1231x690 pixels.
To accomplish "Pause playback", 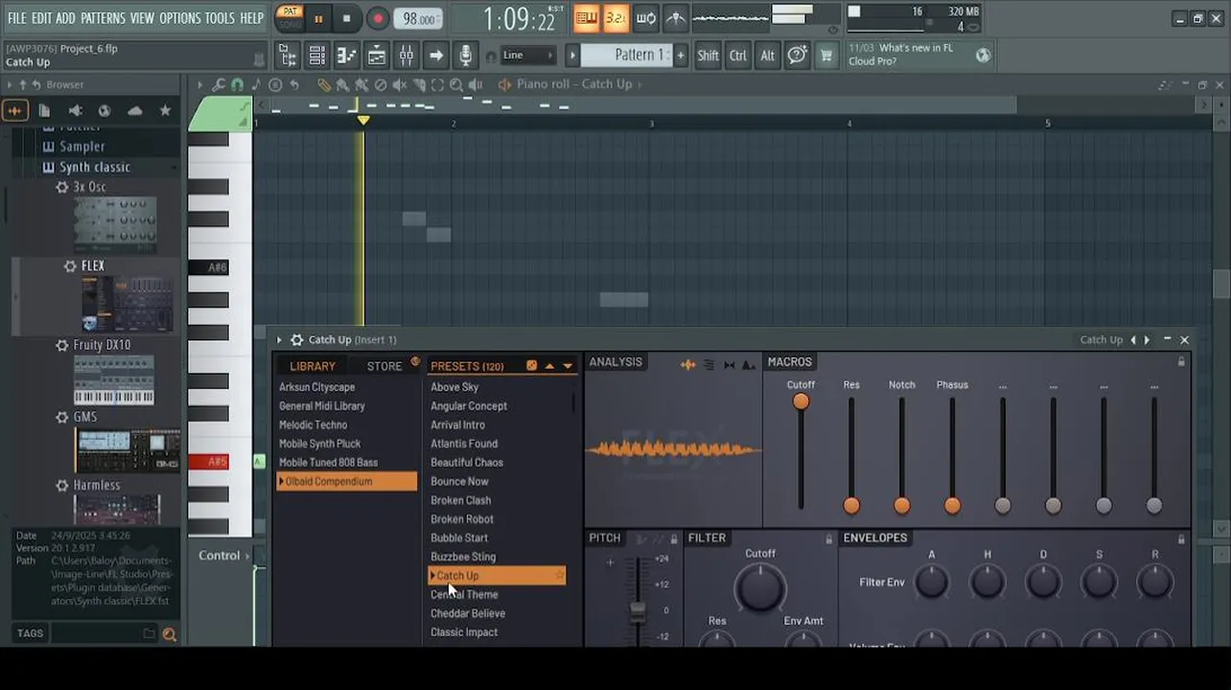I will click(318, 17).
